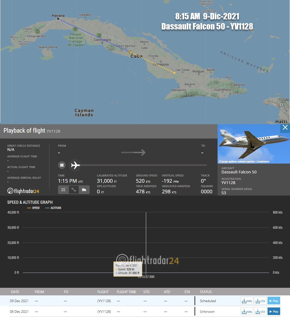This screenshot has width=290, height=317.
Task: Click the Cienfuegos label on the map
Action: [102, 40]
